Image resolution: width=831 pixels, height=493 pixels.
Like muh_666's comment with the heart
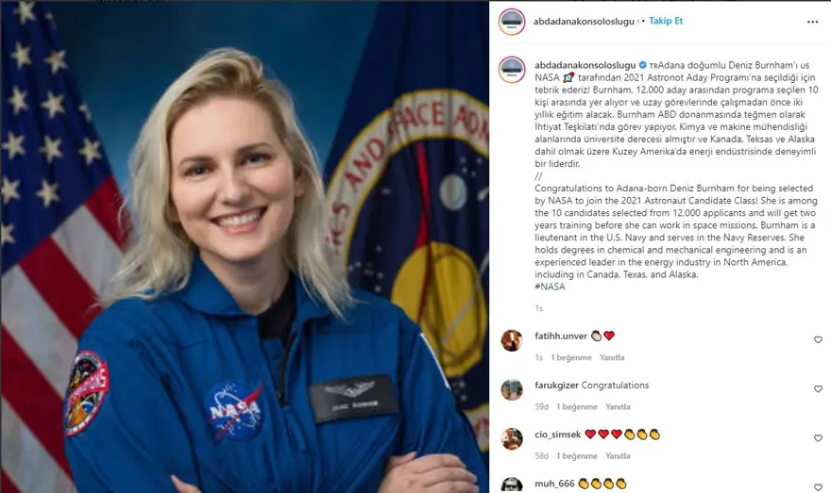(x=818, y=486)
